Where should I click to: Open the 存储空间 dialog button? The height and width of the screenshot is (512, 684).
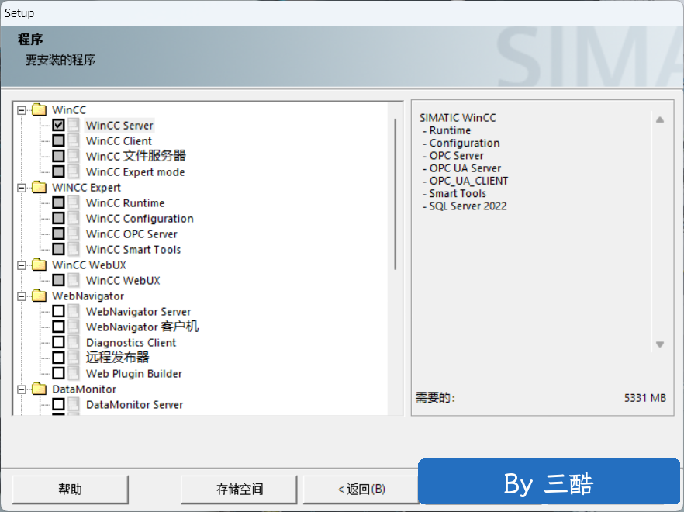239,489
